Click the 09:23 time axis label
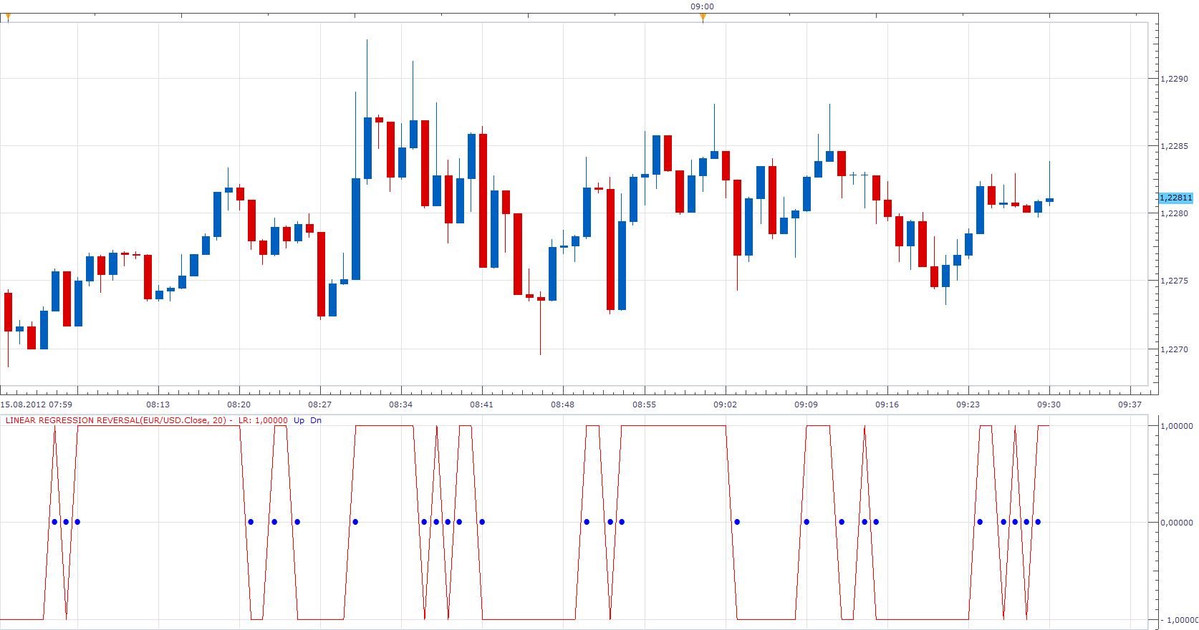 [968, 404]
